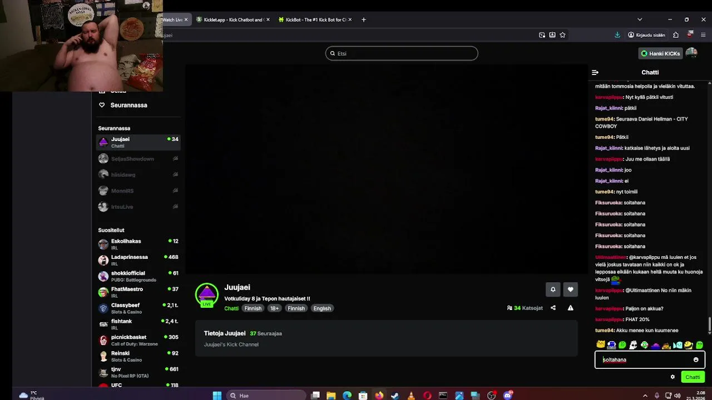Open Juujaei in followed channels list
This screenshot has width=712, height=400.
click(x=138, y=142)
